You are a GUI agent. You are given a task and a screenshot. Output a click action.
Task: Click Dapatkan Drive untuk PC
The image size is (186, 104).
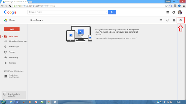tap(14, 95)
